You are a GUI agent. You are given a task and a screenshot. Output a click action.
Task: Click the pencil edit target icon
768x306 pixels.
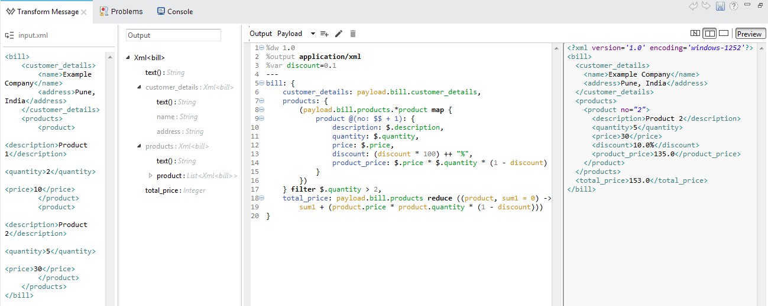pyautogui.click(x=339, y=34)
